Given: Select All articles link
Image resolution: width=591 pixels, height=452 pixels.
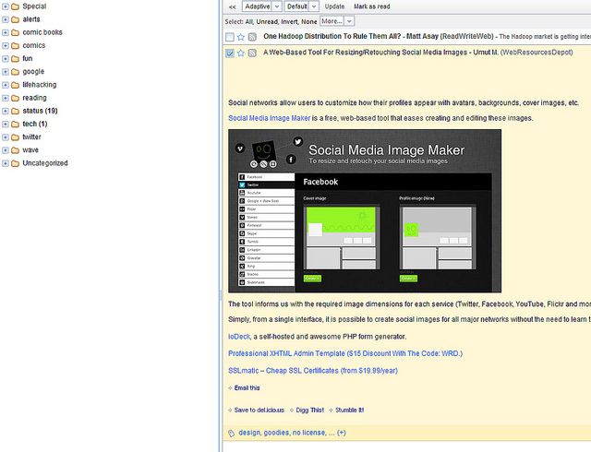Looking at the screenshot, I should [249, 22].
